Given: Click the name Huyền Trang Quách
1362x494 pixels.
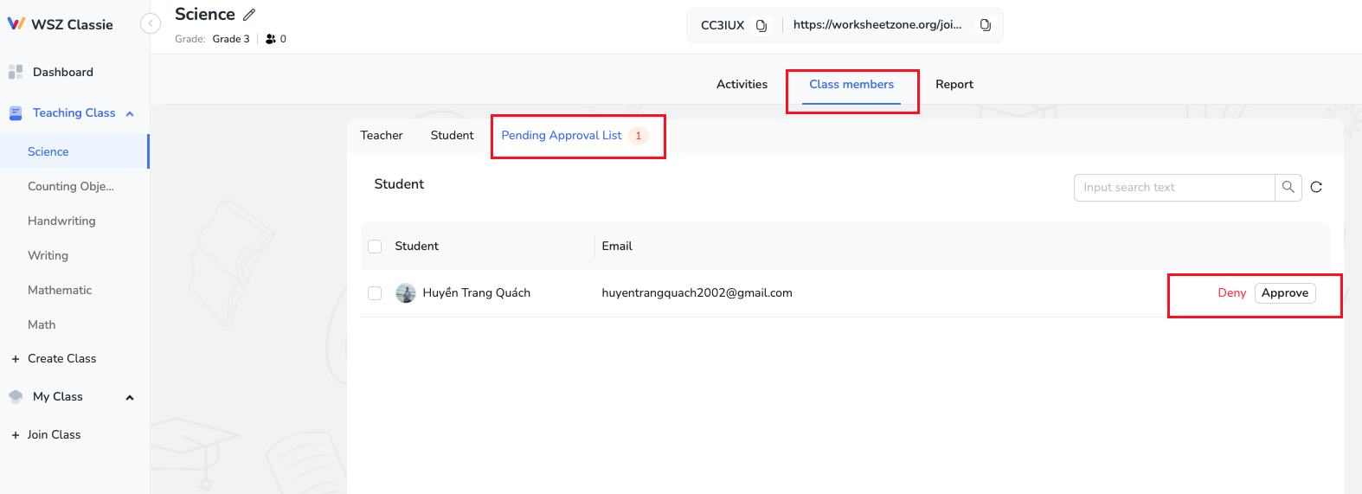Looking at the screenshot, I should point(476,293).
